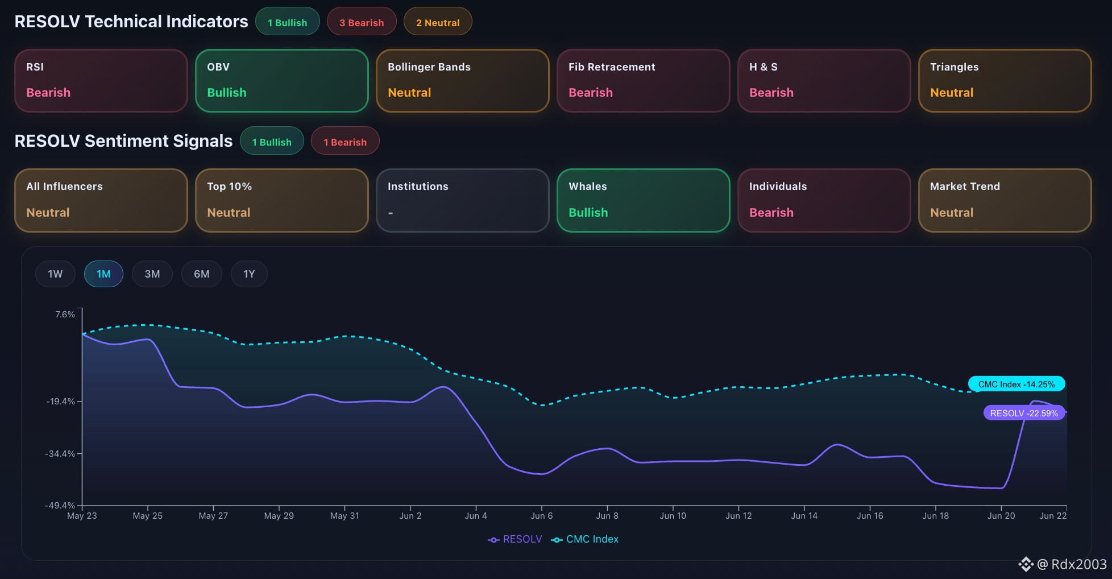Open the H & S Bearish card
This screenshot has height=579, width=1112.
click(824, 81)
